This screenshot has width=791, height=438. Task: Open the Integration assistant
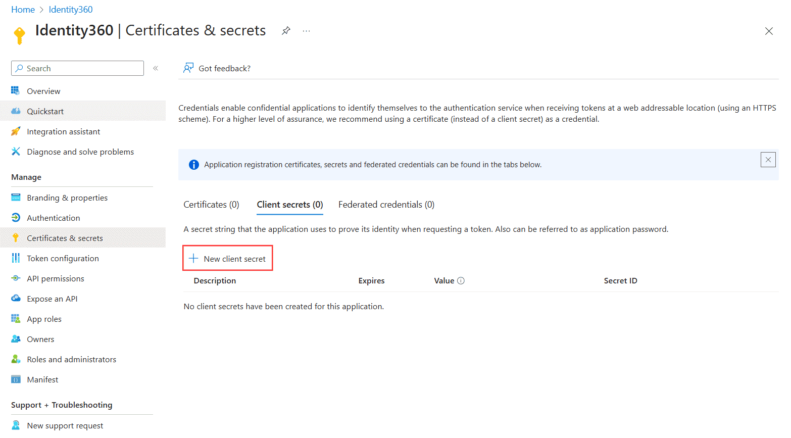coord(63,131)
